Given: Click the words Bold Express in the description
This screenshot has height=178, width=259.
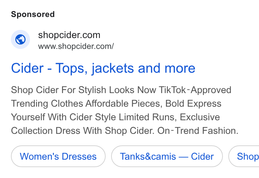Looking at the screenshot, I should click(x=193, y=104).
